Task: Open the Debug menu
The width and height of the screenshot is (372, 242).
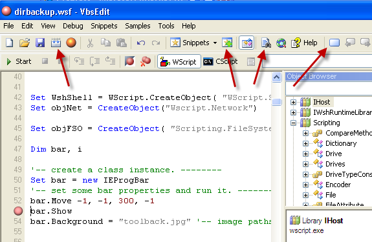Action: (73, 26)
